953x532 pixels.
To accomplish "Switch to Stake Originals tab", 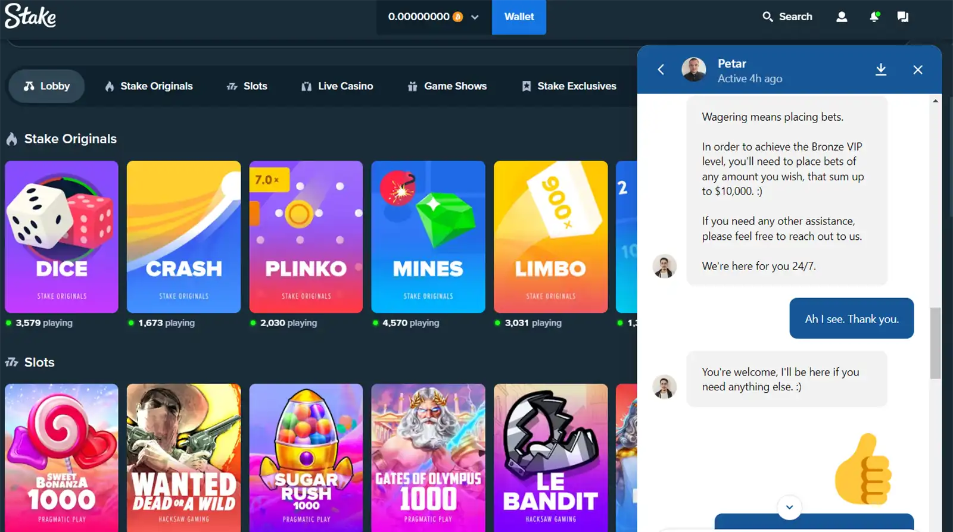I will pyautogui.click(x=149, y=86).
